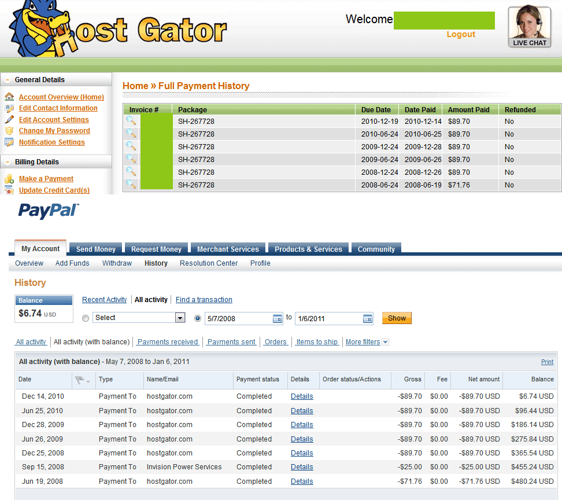Click the Logout link

(461, 35)
